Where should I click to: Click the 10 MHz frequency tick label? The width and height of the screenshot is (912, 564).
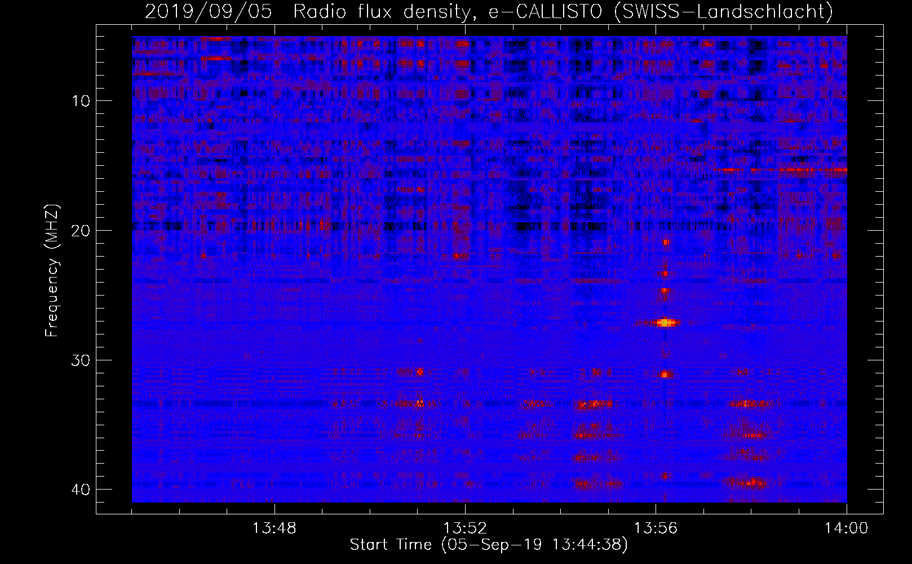point(81,101)
